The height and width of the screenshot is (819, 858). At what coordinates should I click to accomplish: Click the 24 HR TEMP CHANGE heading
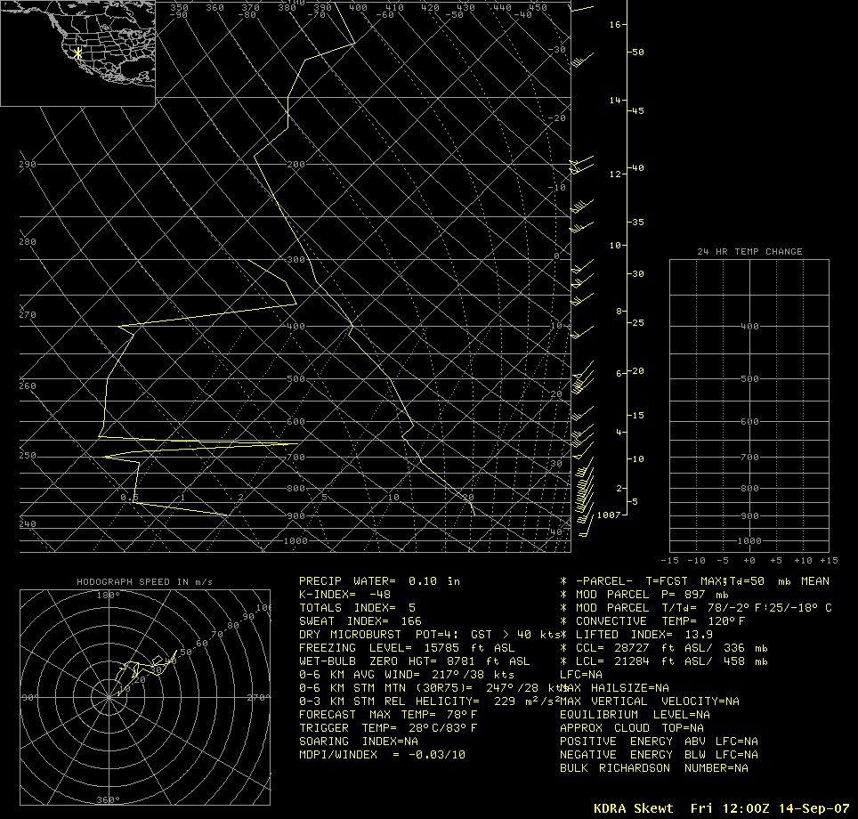coord(749,252)
